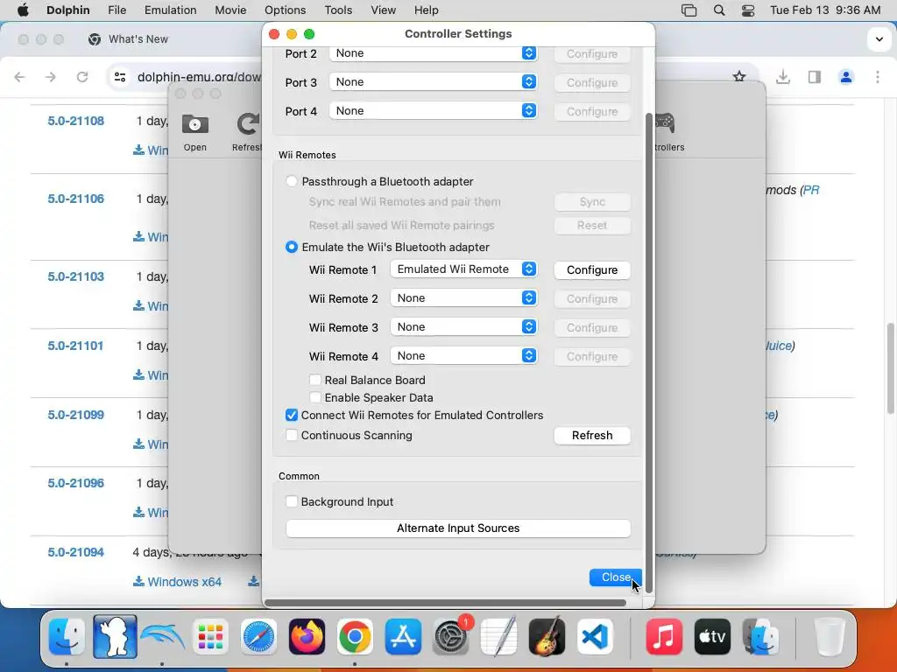897x672 pixels.
Task: Enable Background Input checkbox
Action: coord(292,501)
